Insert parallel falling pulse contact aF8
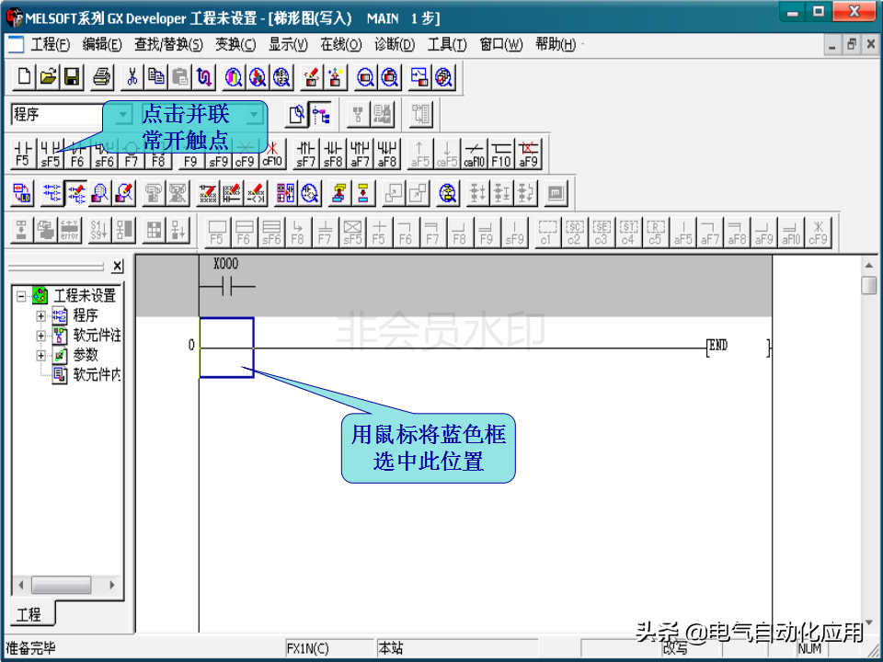This screenshot has height=662, width=883. click(x=387, y=154)
